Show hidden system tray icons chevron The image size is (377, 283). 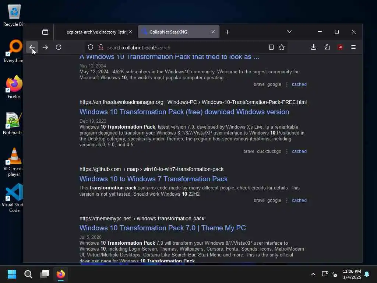(x=313, y=274)
